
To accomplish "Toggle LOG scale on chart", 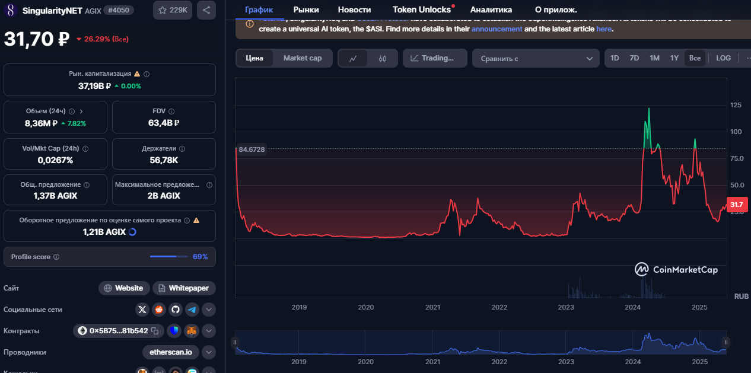I will coord(723,58).
